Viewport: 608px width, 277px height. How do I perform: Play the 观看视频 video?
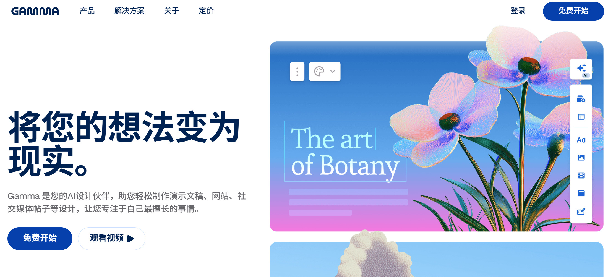[x=112, y=238]
